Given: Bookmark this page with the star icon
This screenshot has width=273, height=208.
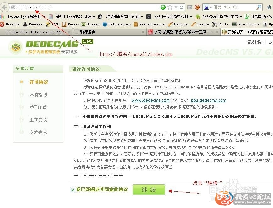Looking at the screenshot, I should [170, 7].
